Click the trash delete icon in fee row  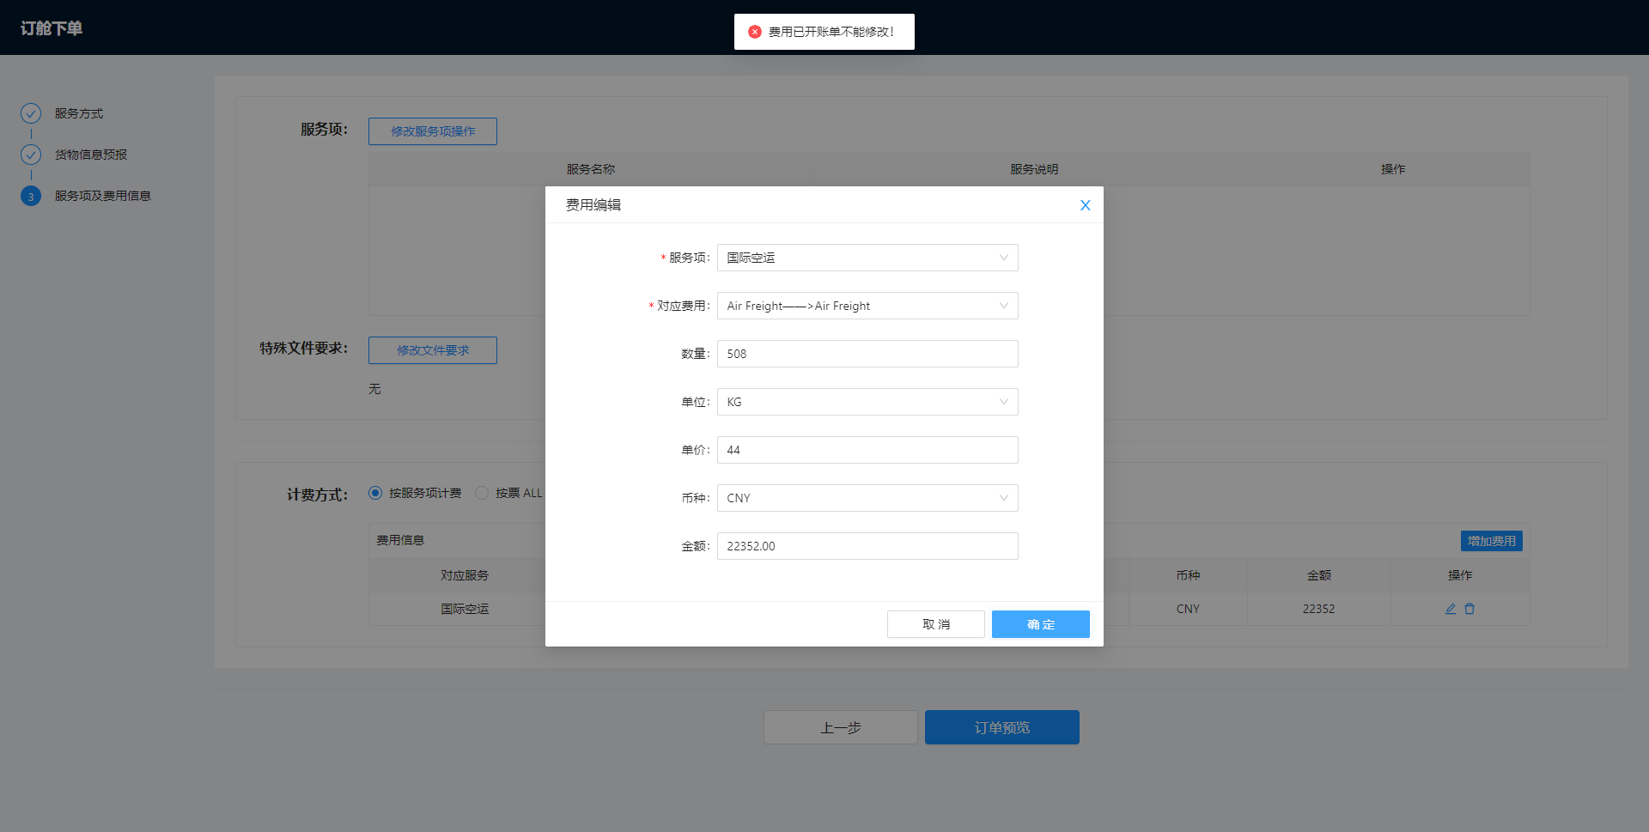[x=1469, y=609]
